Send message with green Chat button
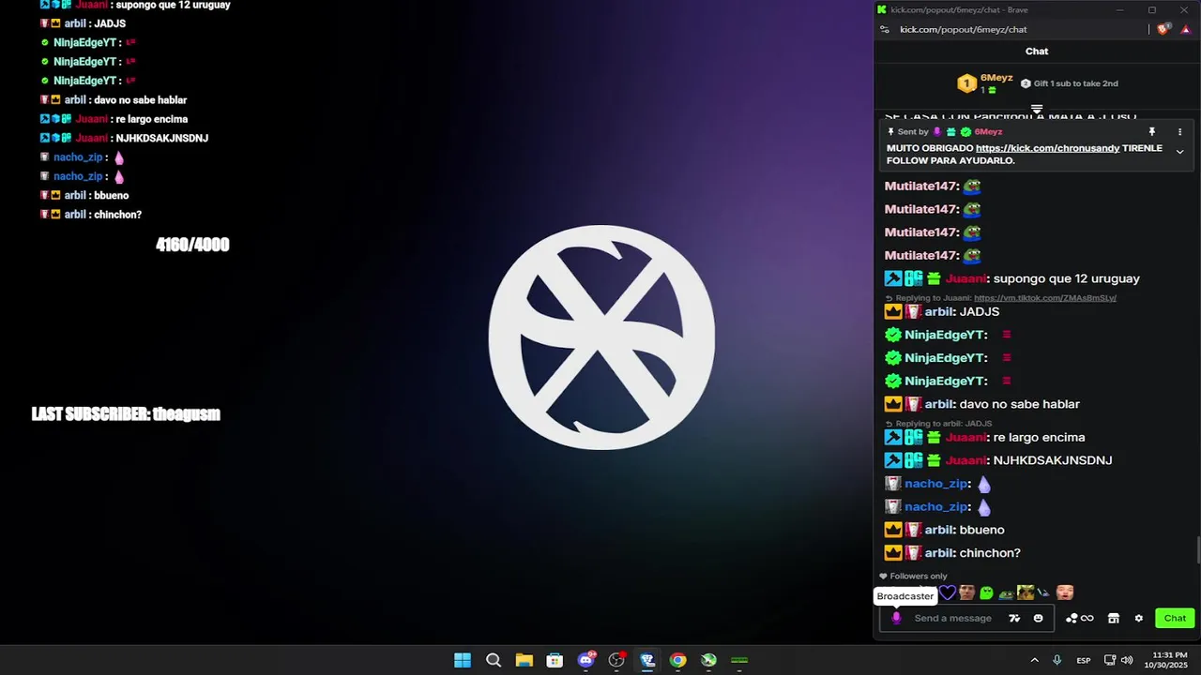 click(1175, 618)
